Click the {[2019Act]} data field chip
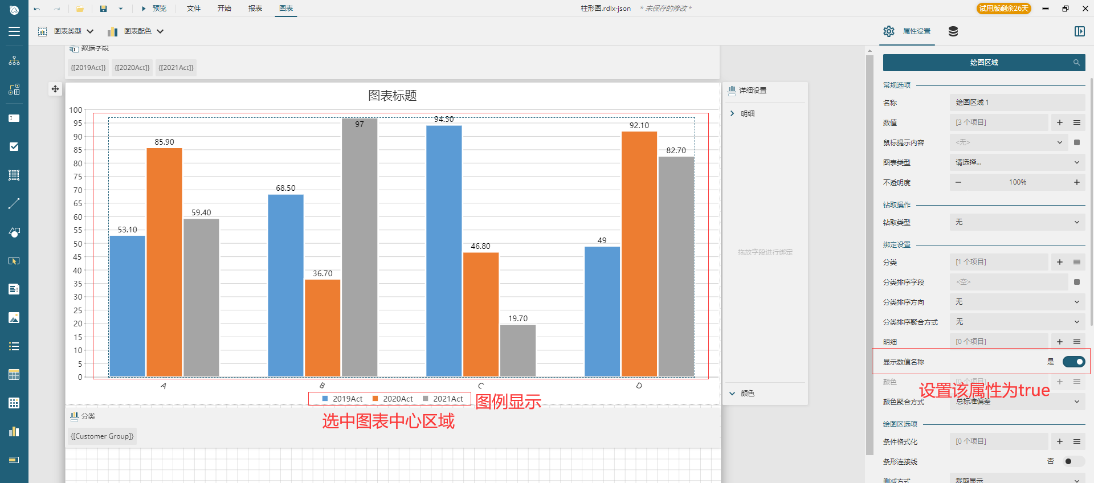This screenshot has height=483, width=1094. [x=88, y=68]
